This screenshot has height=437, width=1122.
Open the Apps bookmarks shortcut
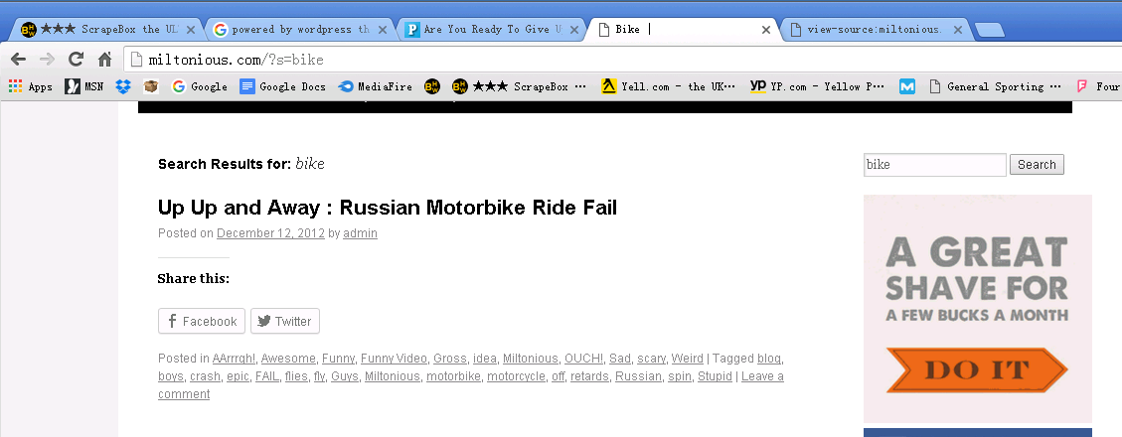[30, 86]
